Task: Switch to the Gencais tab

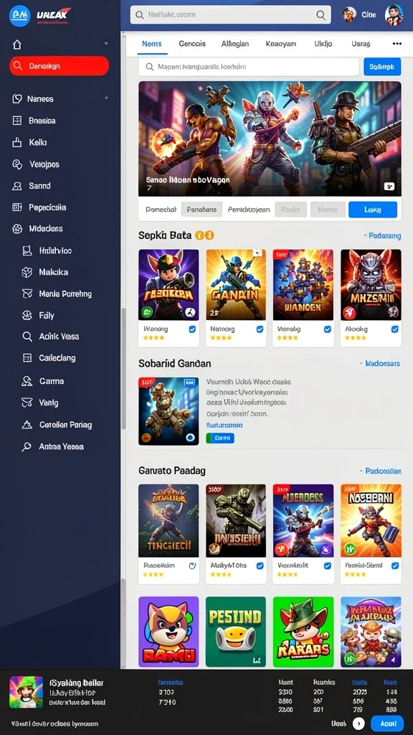Action: (x=192, y=44)
